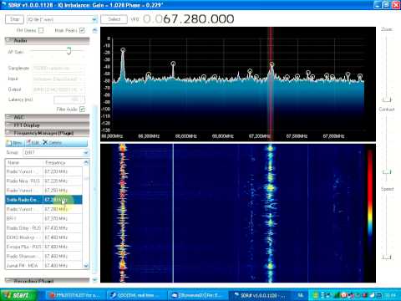Screen dimensions: 401x301
Task: Click station list scroll-up arrow
Action: [x=86, y=162]
